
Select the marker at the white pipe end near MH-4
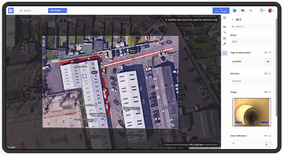click(x=175, y=48)
